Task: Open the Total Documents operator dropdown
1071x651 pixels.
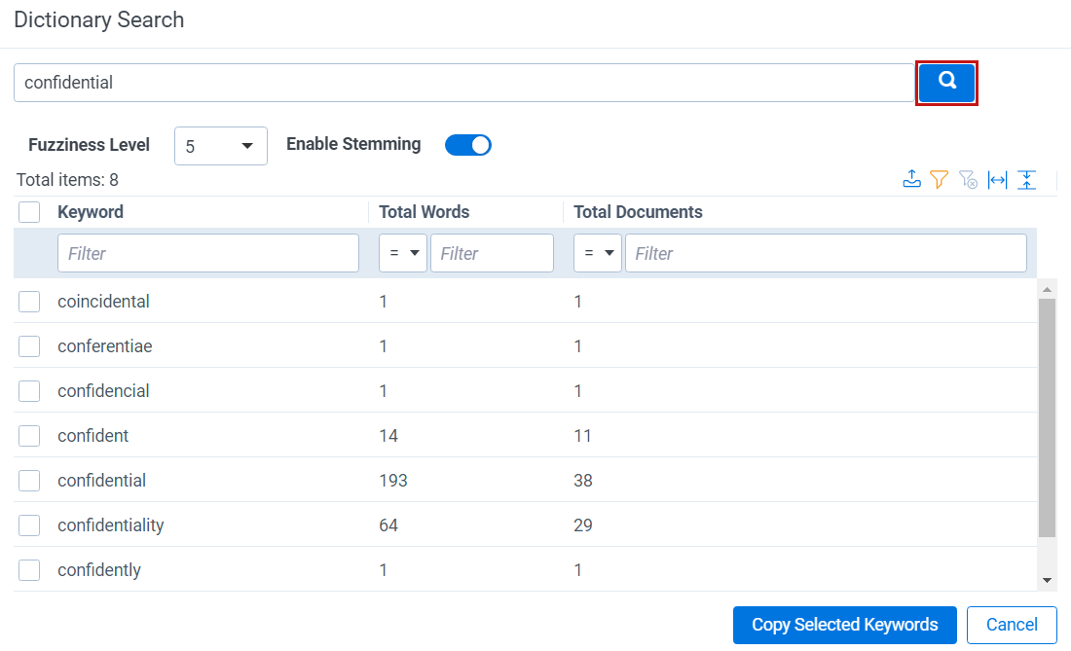Action: pyautogui.click(x=598, y=253)
